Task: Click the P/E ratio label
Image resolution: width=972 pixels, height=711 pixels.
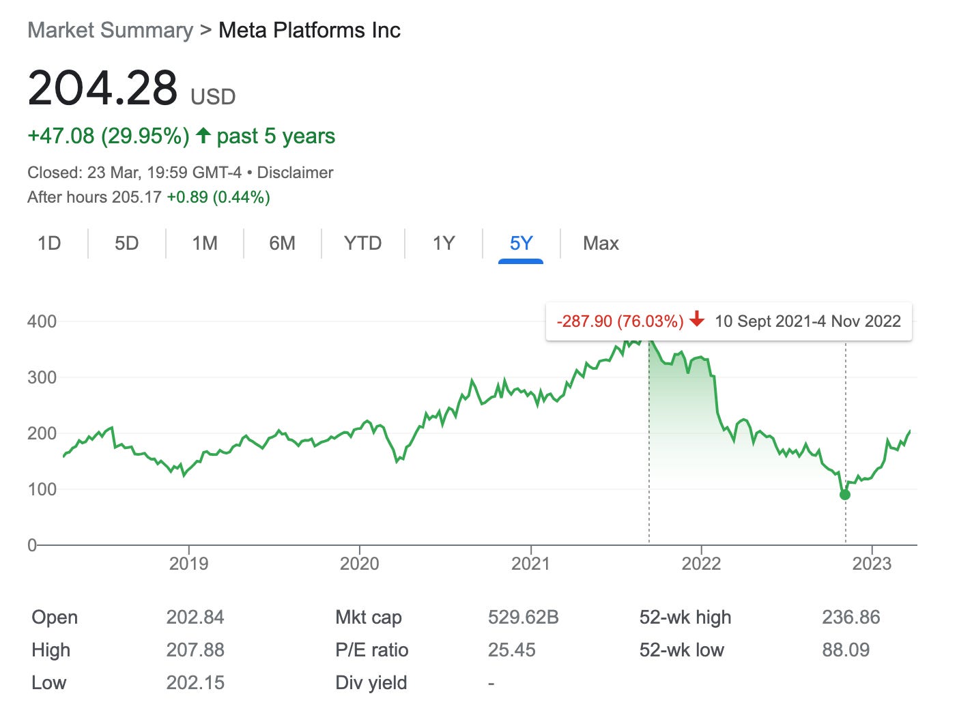Action: coord(371,650)
